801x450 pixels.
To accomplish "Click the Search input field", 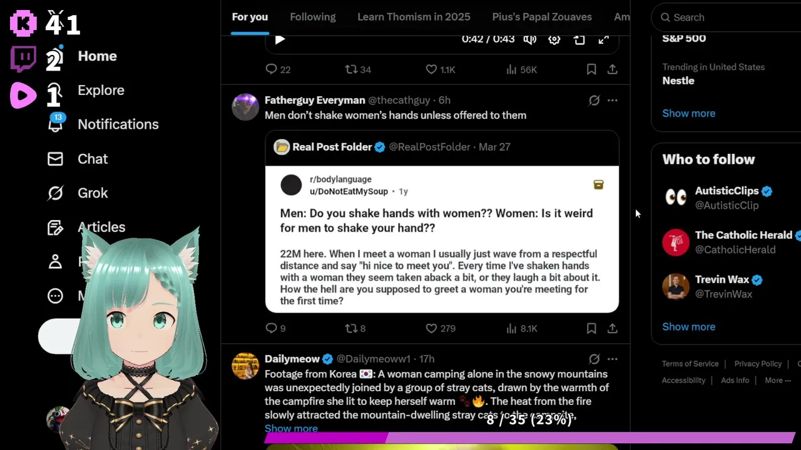I will [x=729, y=17].
